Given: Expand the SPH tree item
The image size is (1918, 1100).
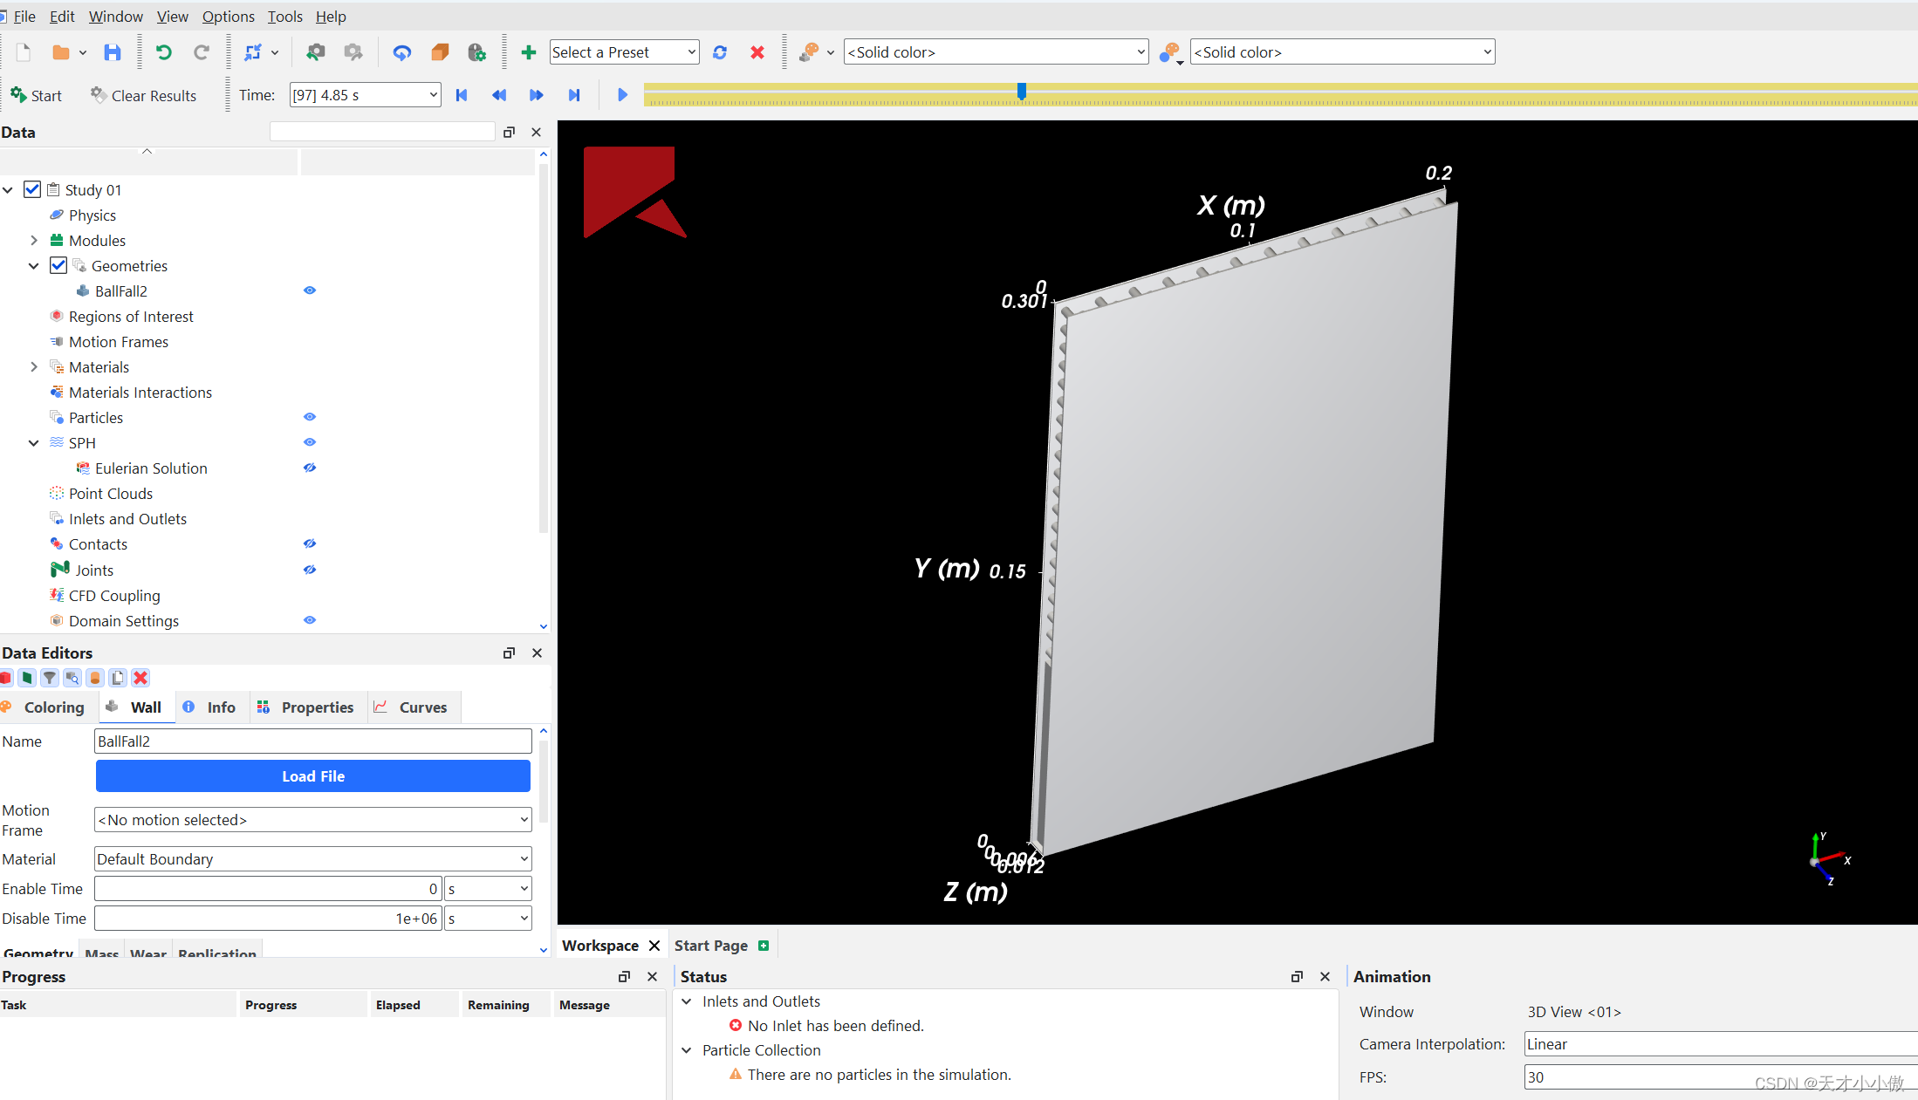Looking at the screenshot, I should coord(31,442).
